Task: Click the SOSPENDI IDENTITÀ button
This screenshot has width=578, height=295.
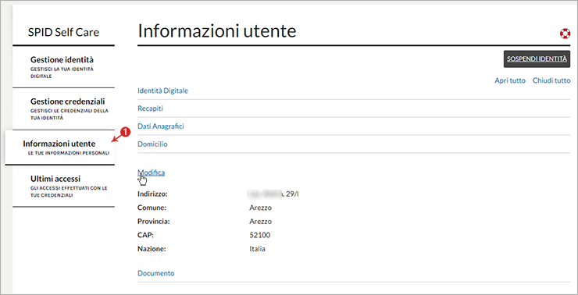Action: 537,59
